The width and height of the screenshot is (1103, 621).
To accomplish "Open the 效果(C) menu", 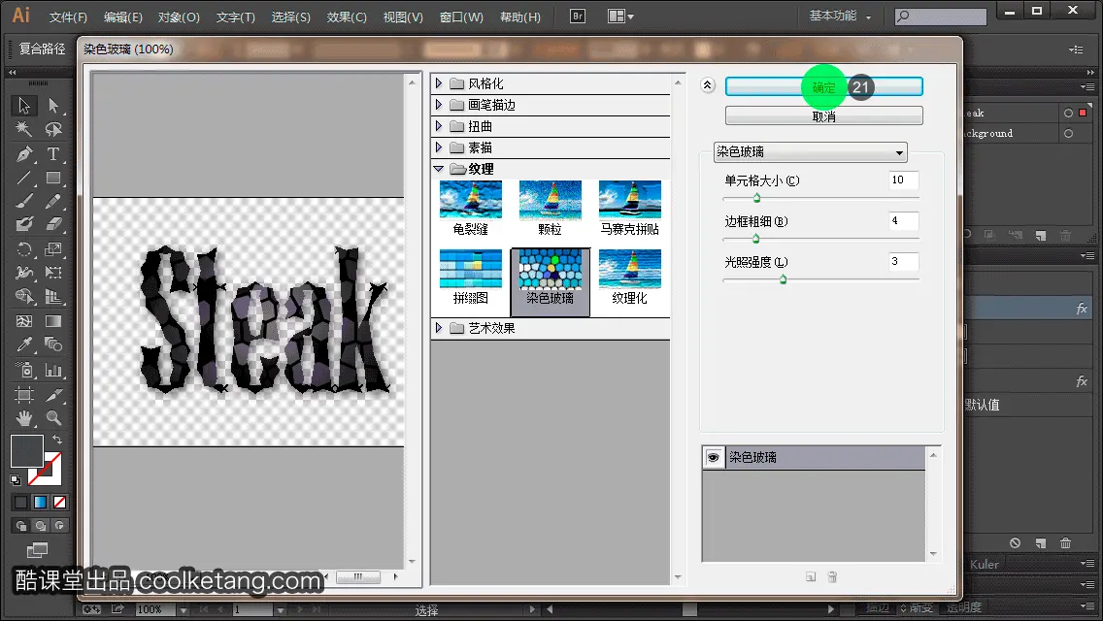I will point(347,16).
